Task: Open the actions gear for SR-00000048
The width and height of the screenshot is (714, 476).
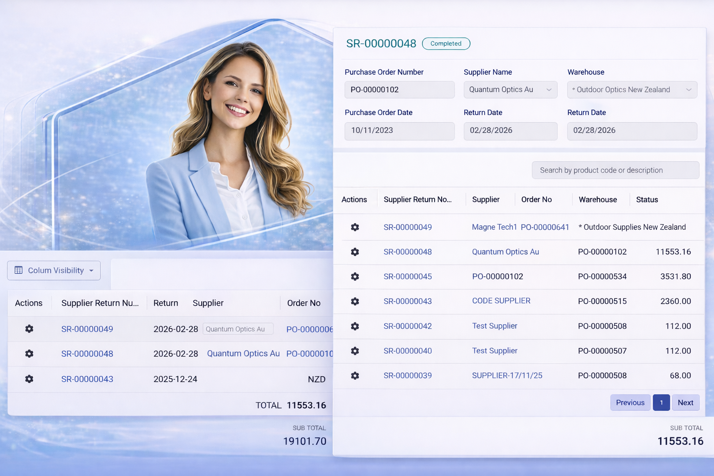Action: 355,251
